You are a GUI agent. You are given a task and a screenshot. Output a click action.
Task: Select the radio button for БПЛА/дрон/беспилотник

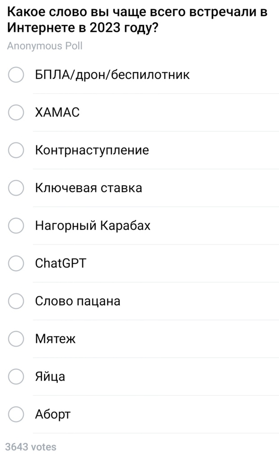point(16,75)
